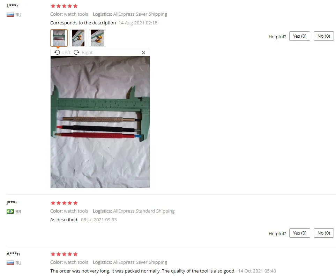Click the reviewer name J***r
This screenshot has height=276, width=336.
pos(12,202)
